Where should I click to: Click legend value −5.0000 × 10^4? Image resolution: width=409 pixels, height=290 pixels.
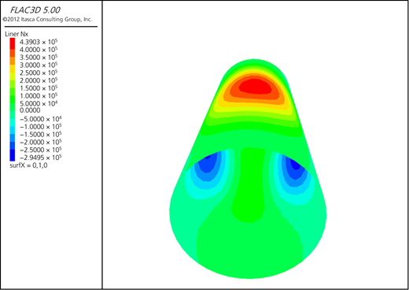pyautogui.click(x=41, y=119)
